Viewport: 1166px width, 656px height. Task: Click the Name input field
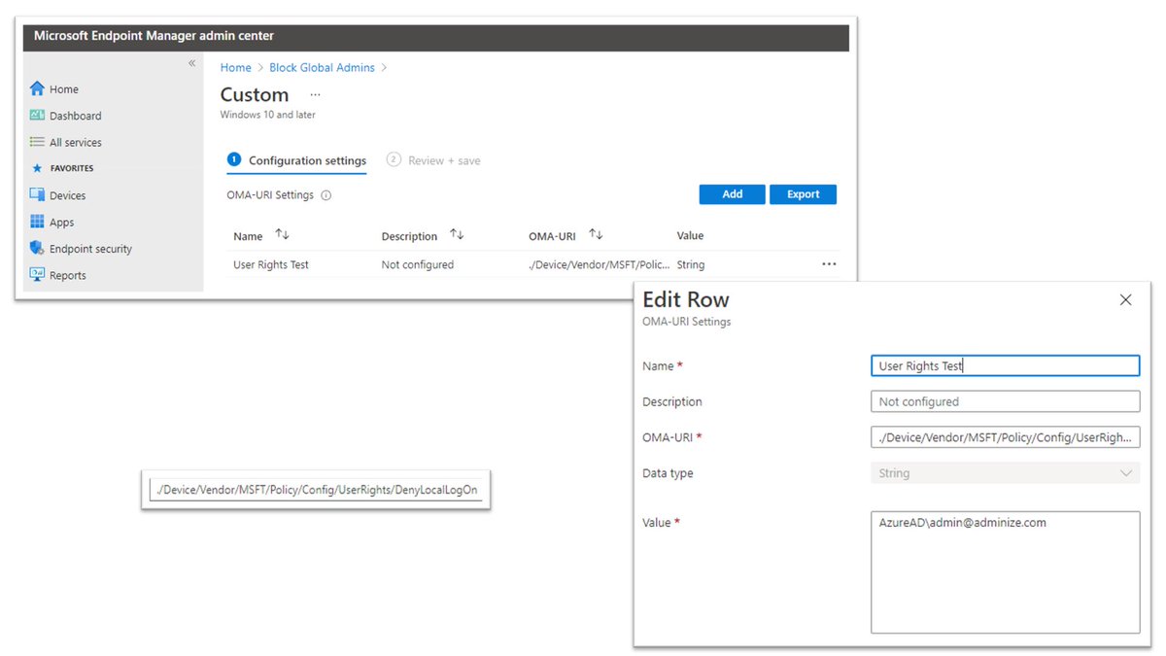tap(1005, 365)
